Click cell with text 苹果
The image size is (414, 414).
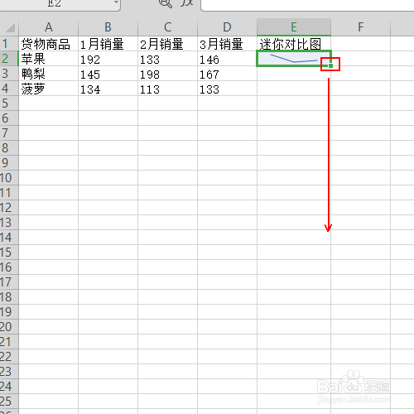tap(49, 59)
